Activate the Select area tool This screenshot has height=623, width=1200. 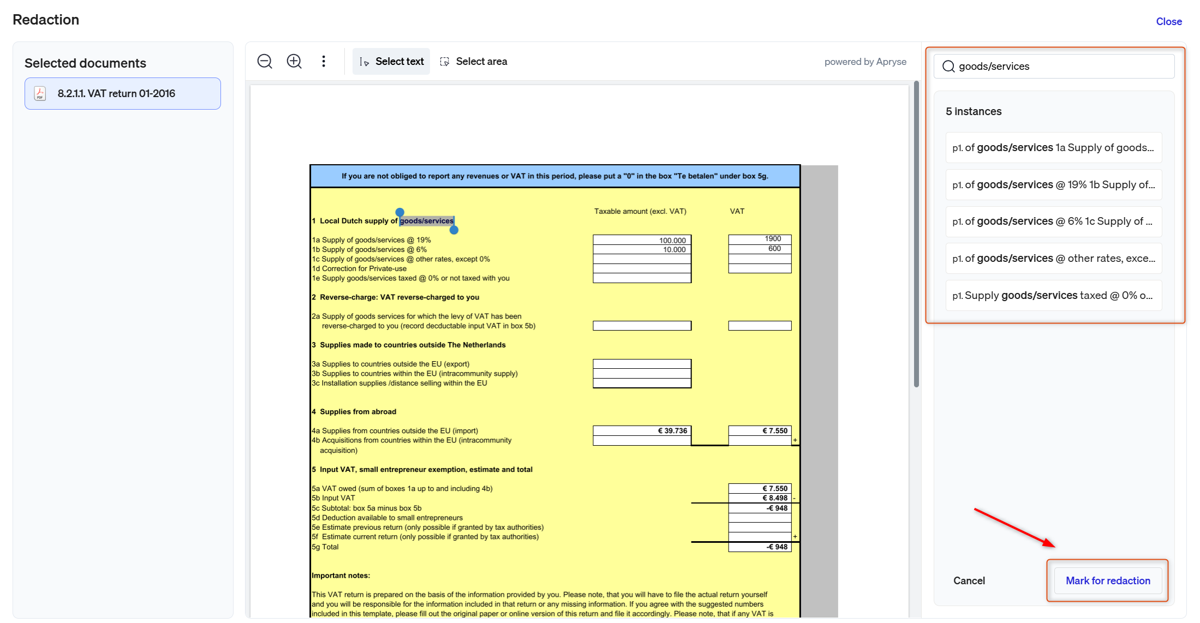(474, 61)
